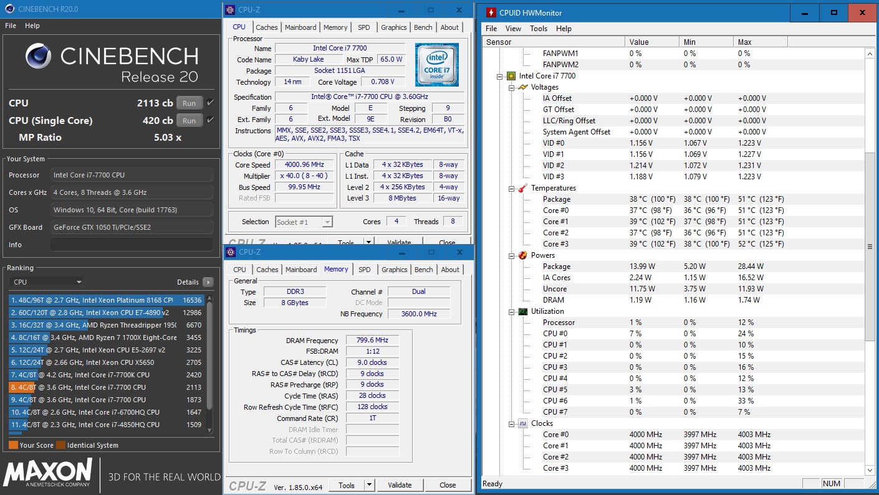Image resolution: width=879 pixels, height=495 pixels.
Task: Click the Max column header in HWMonitor
Action: point(761,42)
